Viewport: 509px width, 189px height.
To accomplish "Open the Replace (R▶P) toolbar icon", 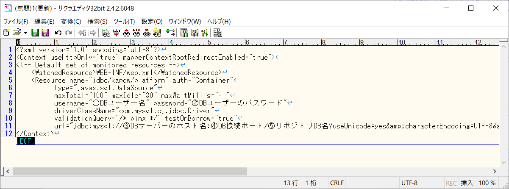I will point(136,32).
